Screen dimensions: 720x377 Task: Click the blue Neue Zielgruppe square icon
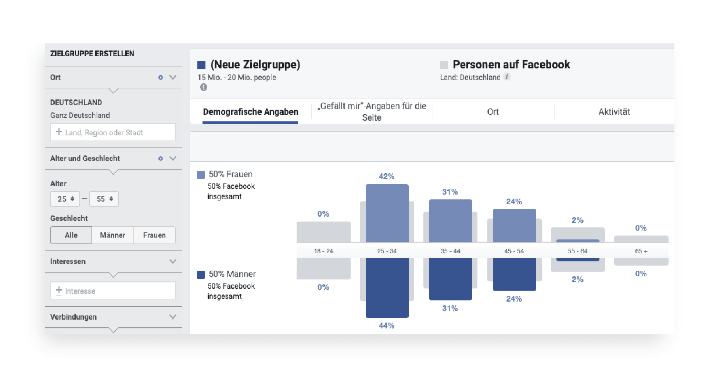click(201, 65)
